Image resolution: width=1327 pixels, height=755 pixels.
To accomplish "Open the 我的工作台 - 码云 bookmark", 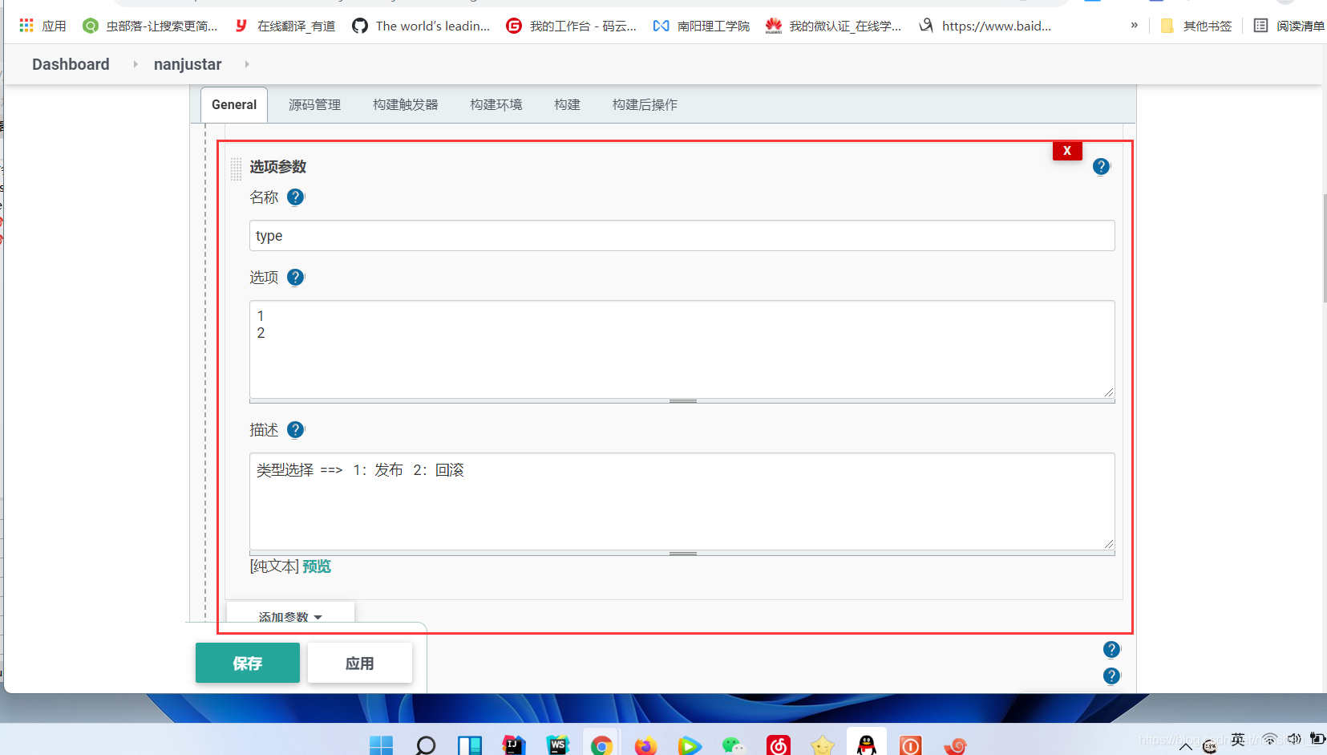I will tap(571, 26).
